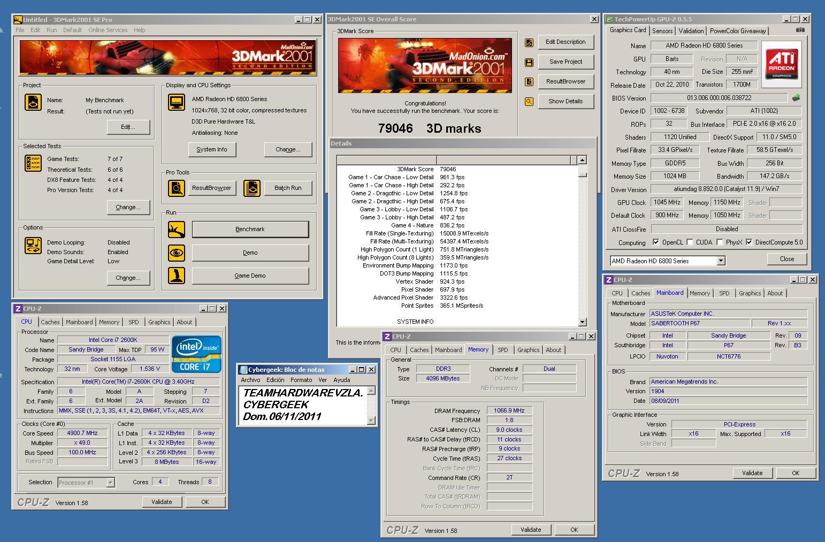Viewport: 825px width, 542px height.
Task: Open the Graphics tab in CPU-Z Mainboard window
Action: (x=750, y=293)
